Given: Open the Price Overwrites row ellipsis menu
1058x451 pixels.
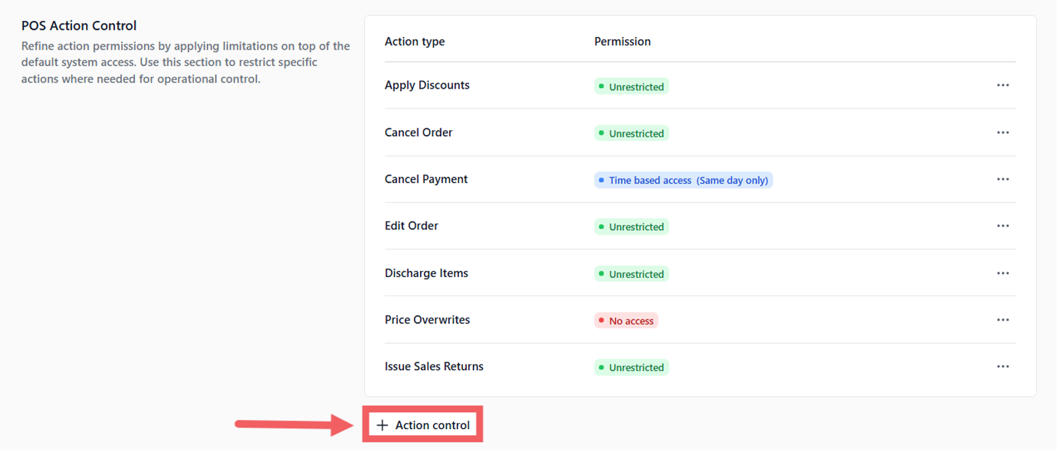Looking at the screenshot, I should click(x=1002, y=320).
